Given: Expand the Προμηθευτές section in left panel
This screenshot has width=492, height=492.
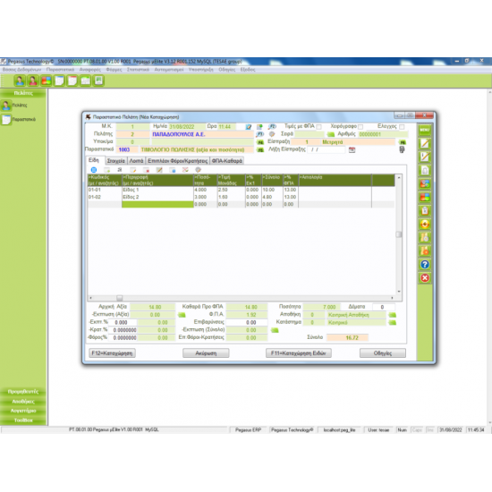Looking at the screenshot, I should [x=23, y=392].
